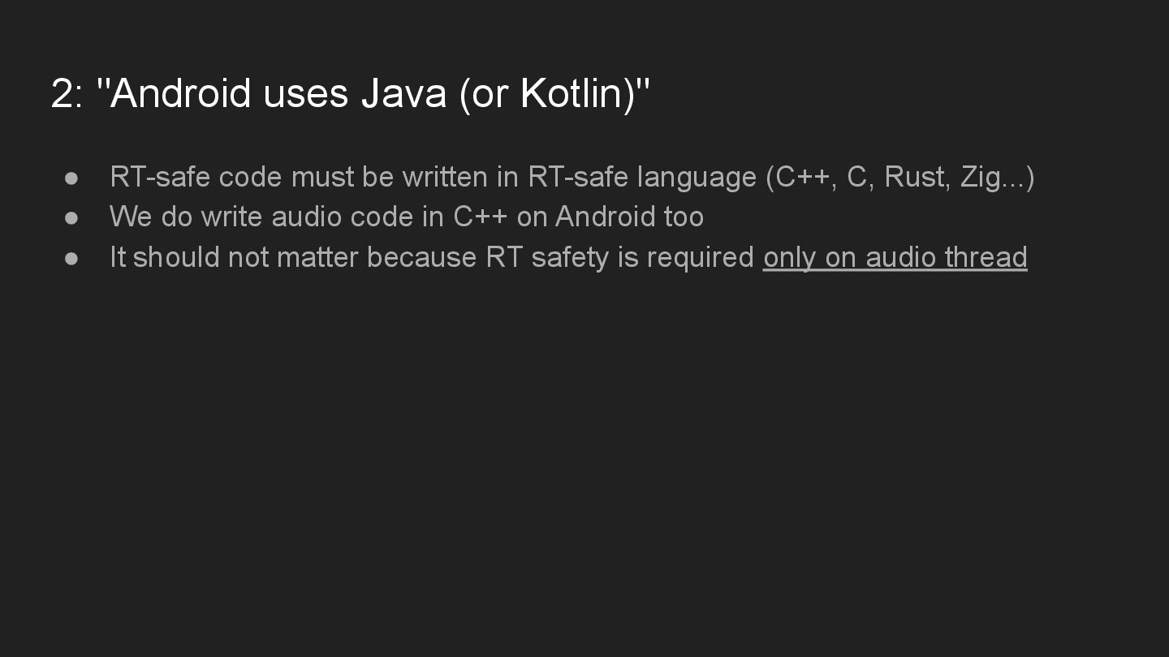Click the second bullet point dot
1169x657 pixels.
[71, 217]
